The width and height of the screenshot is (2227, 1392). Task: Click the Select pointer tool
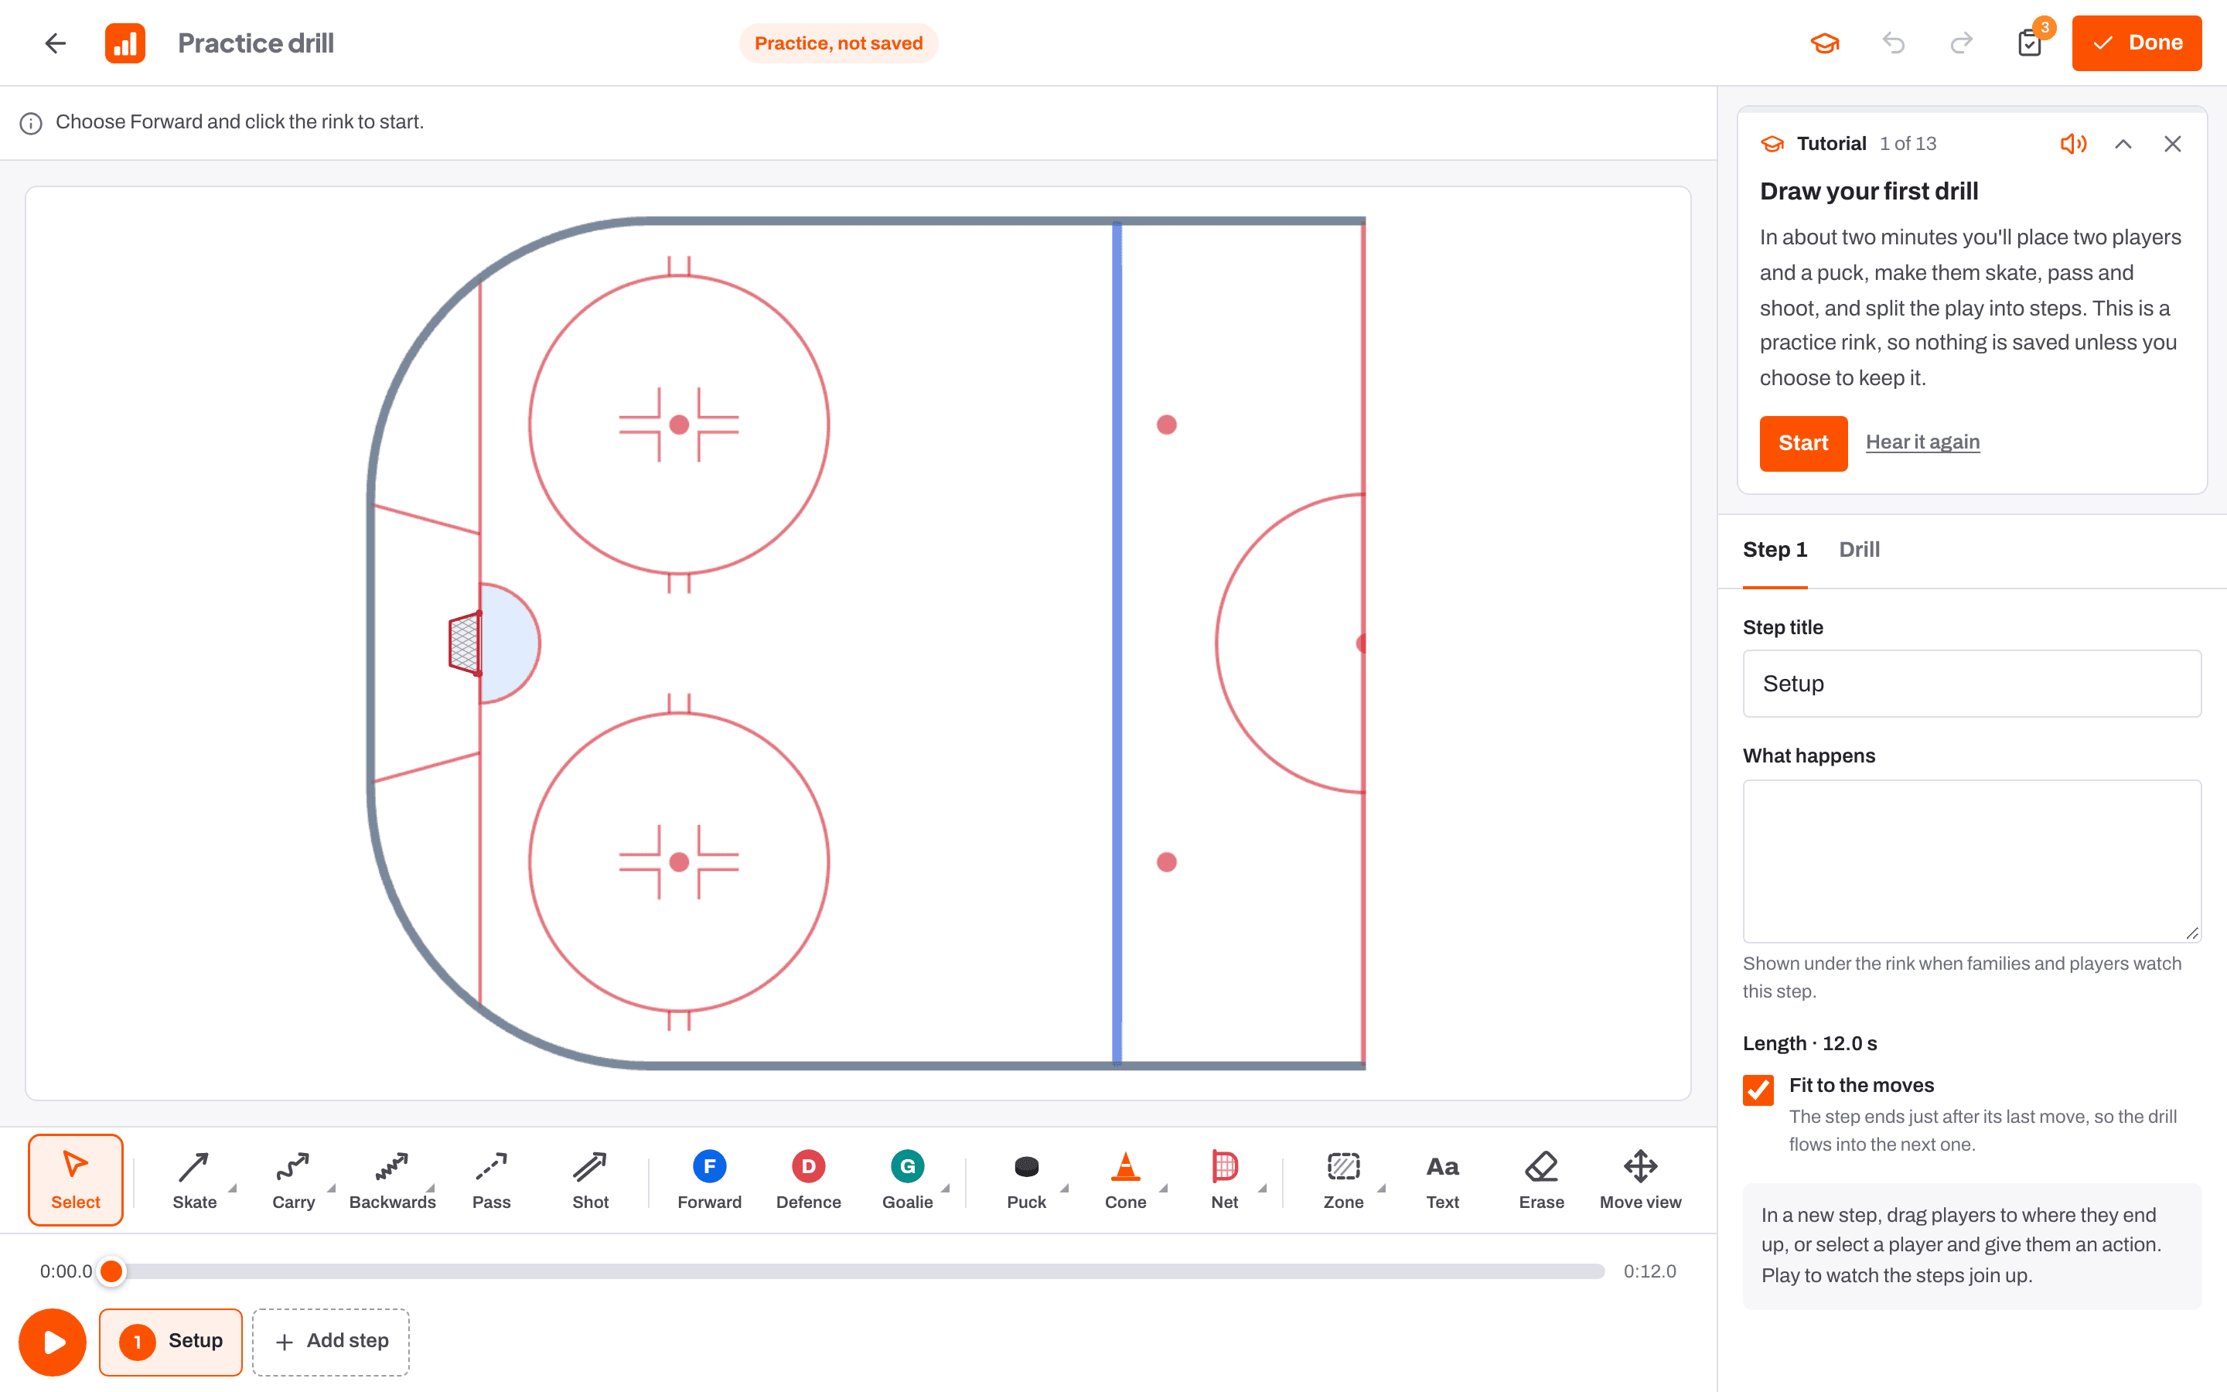[76, 1179]
